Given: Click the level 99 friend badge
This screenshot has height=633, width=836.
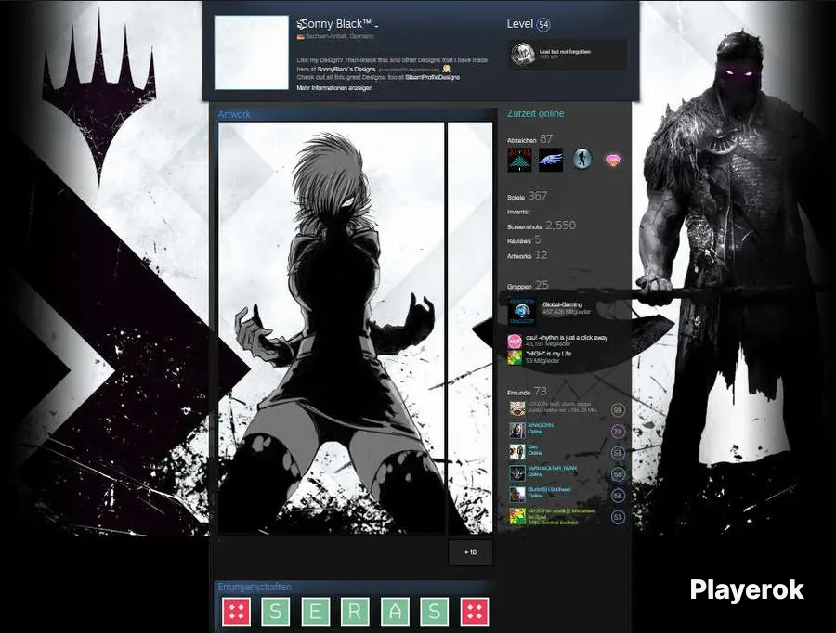Looking at the screenshot, I should [618, 410].
